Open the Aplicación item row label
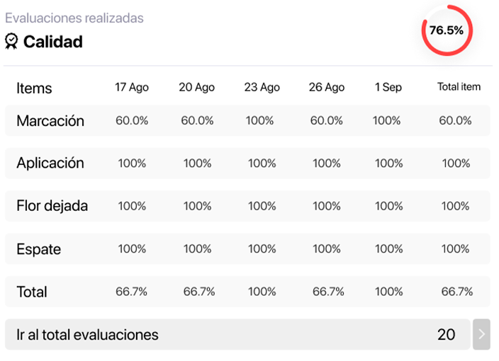 pos(50,163)
